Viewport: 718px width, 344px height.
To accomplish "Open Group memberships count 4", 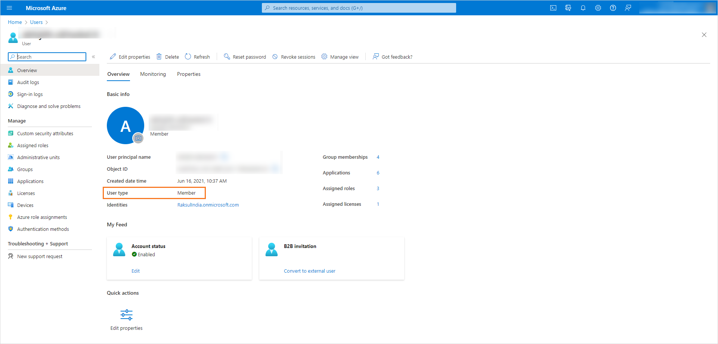I will [378, 157].
